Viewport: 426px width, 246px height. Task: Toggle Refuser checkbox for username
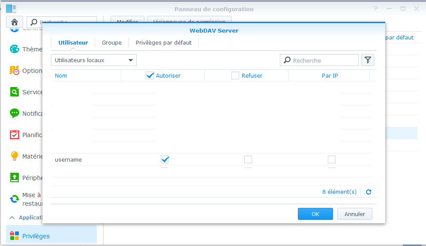pyautogui.click(x=248, y=159)
